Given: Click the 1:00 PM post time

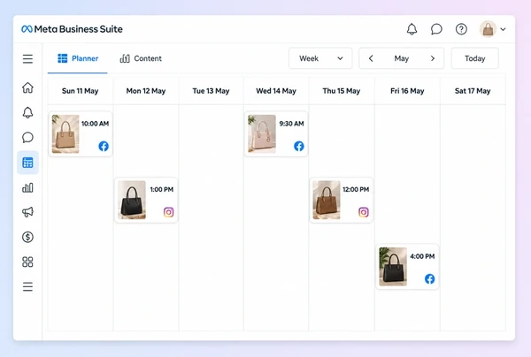Looking at the screenshot, I should pyautogui.click(x=162, y=190).
